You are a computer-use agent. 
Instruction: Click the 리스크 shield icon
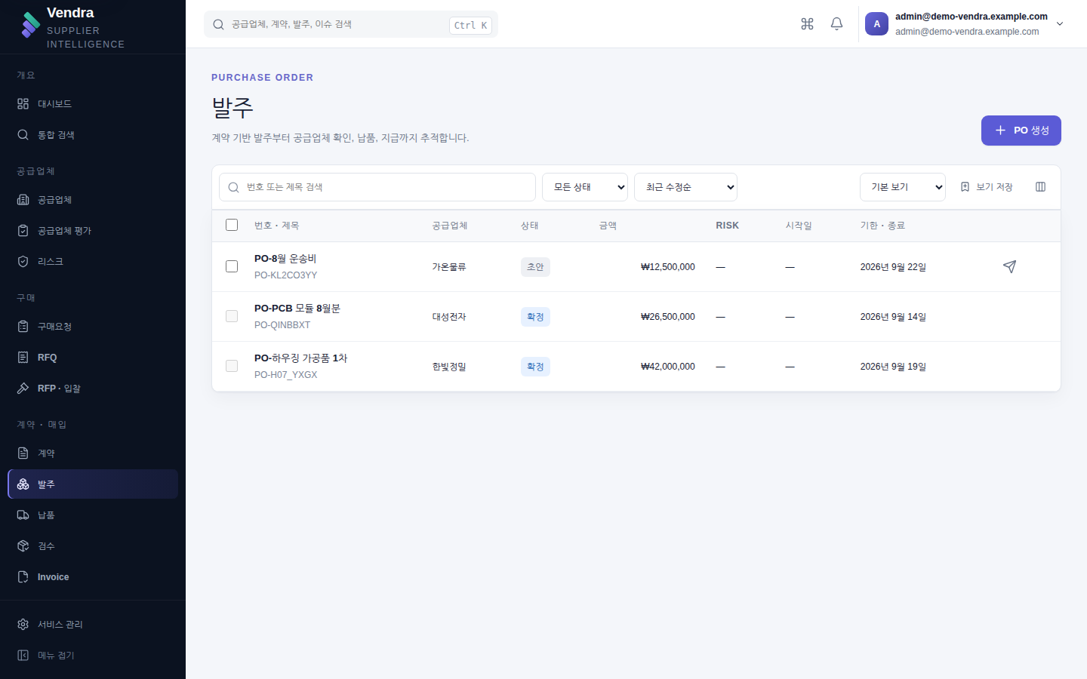[23, 261]
